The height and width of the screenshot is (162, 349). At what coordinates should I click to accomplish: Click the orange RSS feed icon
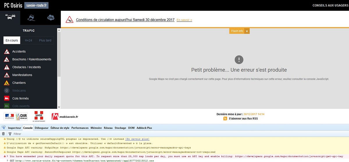[225, 119]
